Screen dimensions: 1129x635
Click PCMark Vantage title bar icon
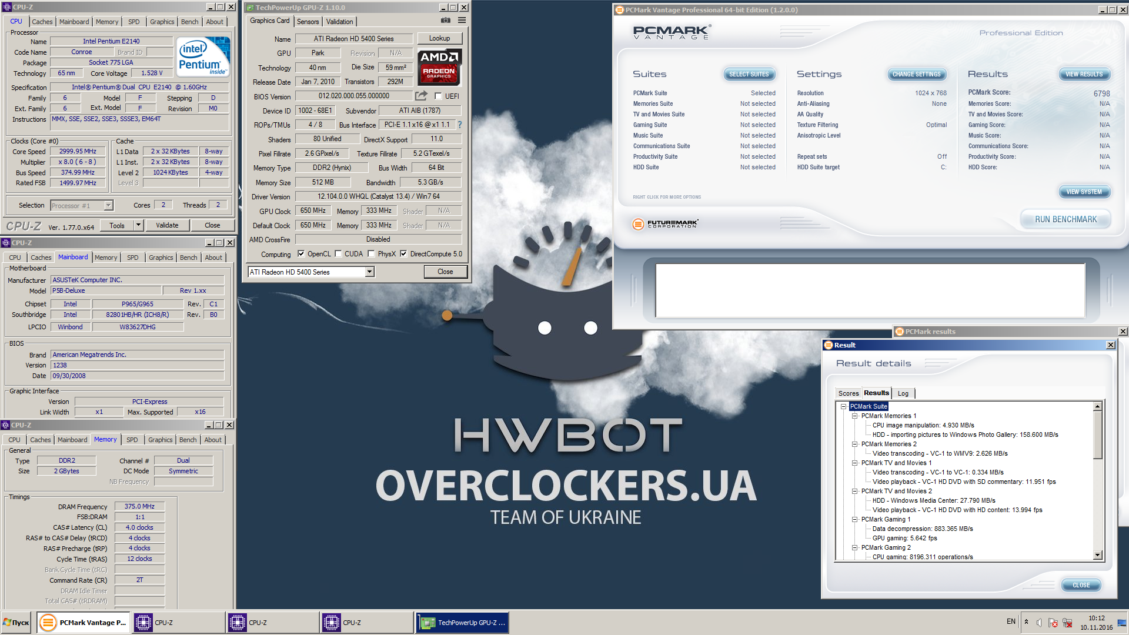pos(619,10)
